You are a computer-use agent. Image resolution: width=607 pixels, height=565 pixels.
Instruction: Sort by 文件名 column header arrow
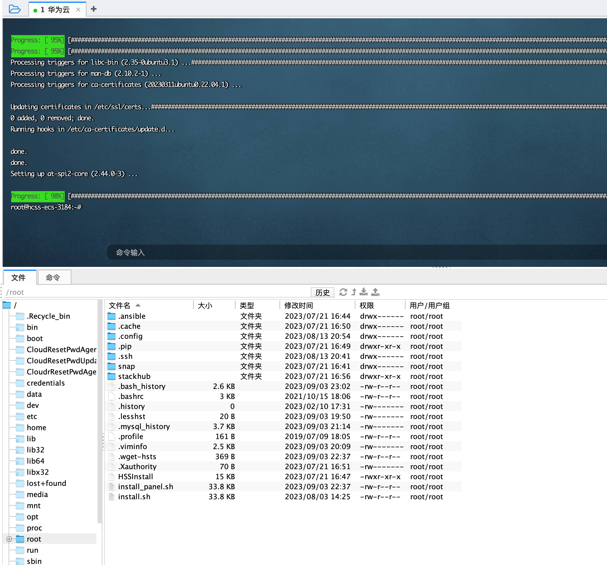(138, 305)
